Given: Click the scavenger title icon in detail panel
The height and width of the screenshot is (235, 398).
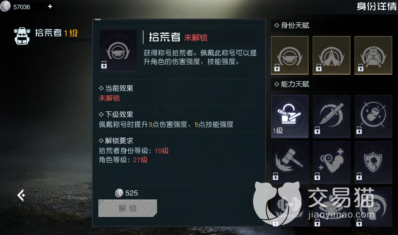Looking at the screenshot, I should [x=118, y=51].
